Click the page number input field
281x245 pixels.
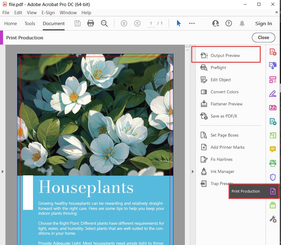[151, 23]
